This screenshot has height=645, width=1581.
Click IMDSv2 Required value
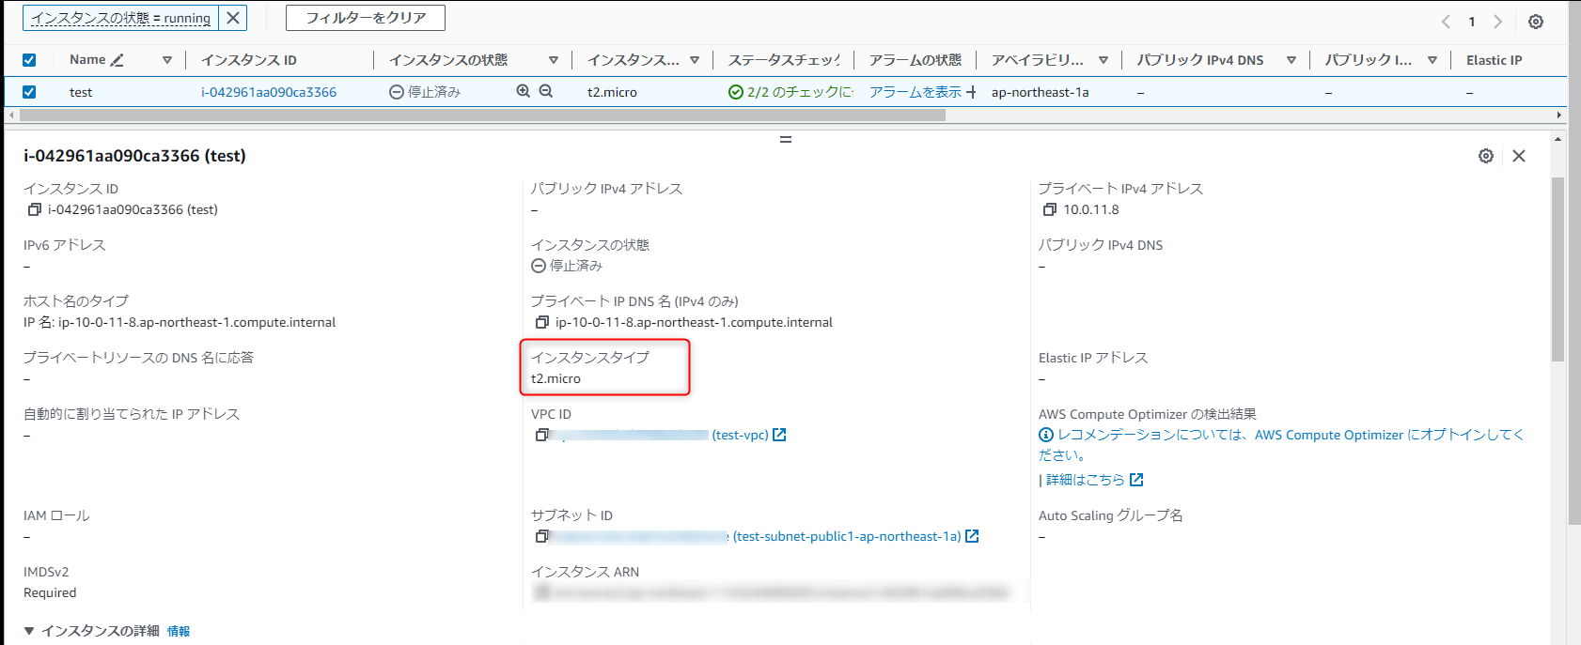click(50, 592)
